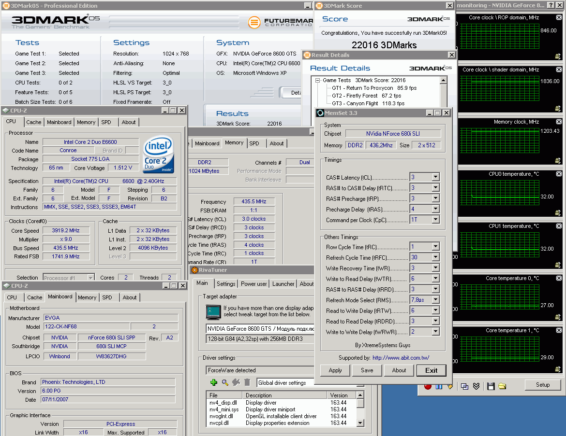Click the trash can icon in RivaTuner
This screenshot has width=566, height=436.
pos(247,382)
